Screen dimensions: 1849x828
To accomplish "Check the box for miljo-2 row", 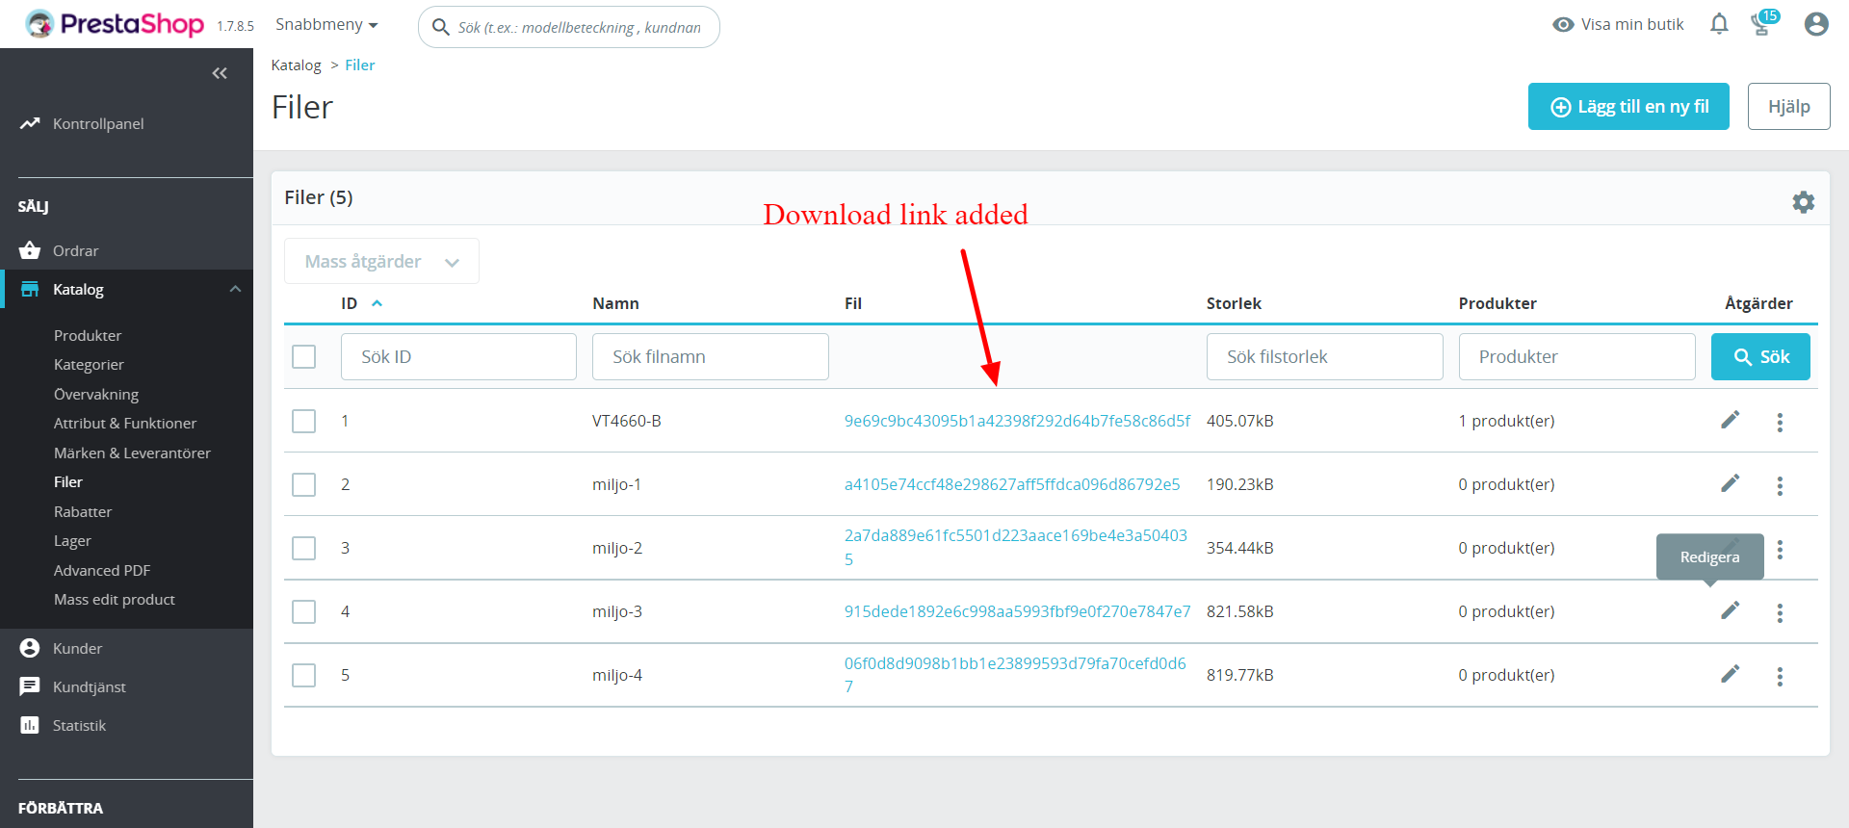I will [304, 548].
